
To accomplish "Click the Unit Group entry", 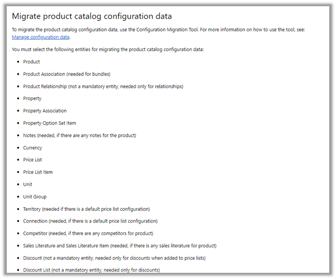I will pos(35,197).
